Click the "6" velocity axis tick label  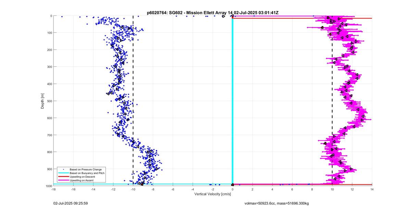click(292, 189)
